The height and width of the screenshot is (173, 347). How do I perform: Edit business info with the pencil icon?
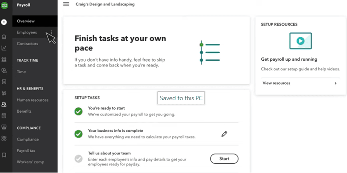pyautogui.click(x=224, y=134)
